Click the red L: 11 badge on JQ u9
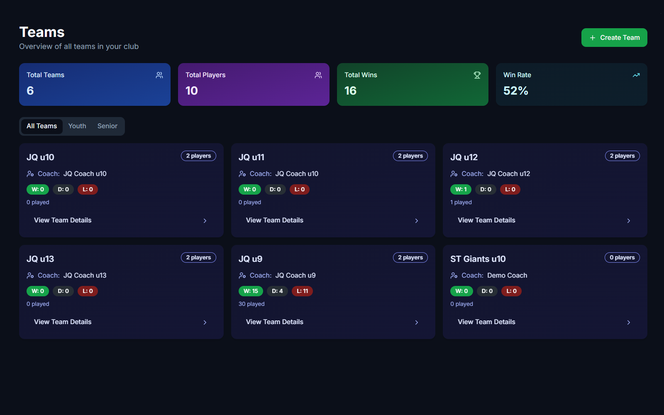Viewport: 664px width, 415px height. (x=302, y=291)
